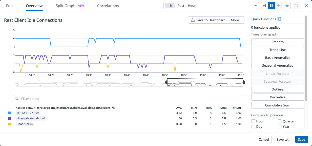Click the reset zoom icon

tap(295, 6)
